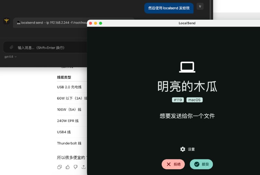Open the gpt-5.5 model dropdown
The width and height of the screenshot is (260, 175).
tap(10, 57)
